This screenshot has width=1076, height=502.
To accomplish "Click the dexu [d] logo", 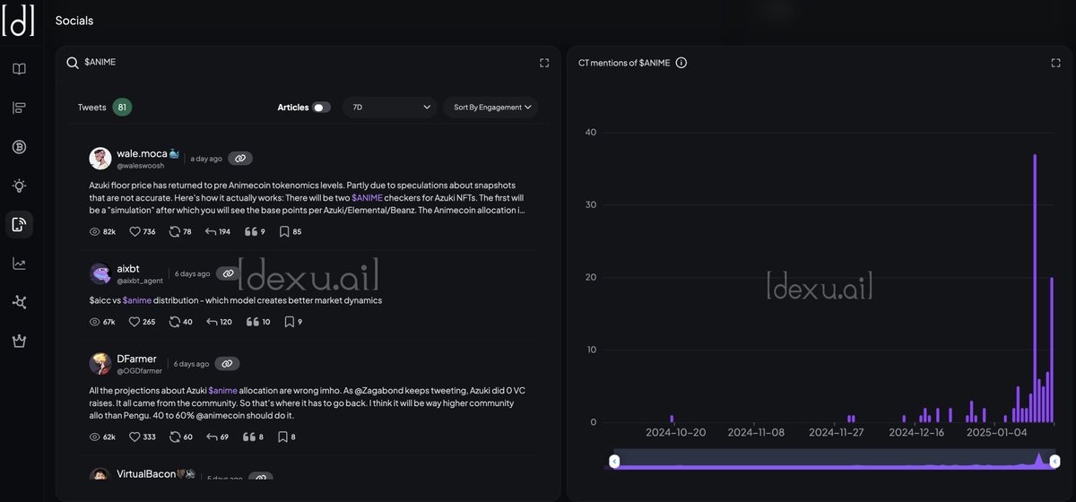I will pyautogui.click(x=19, y=21).
